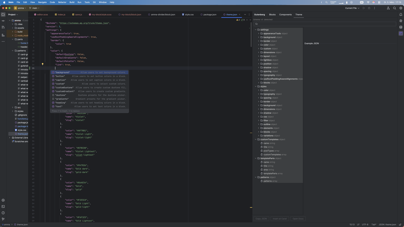Click the editor tab options vertical dots
The height and width of the screenshot is (227, 404).
point(249,15)
